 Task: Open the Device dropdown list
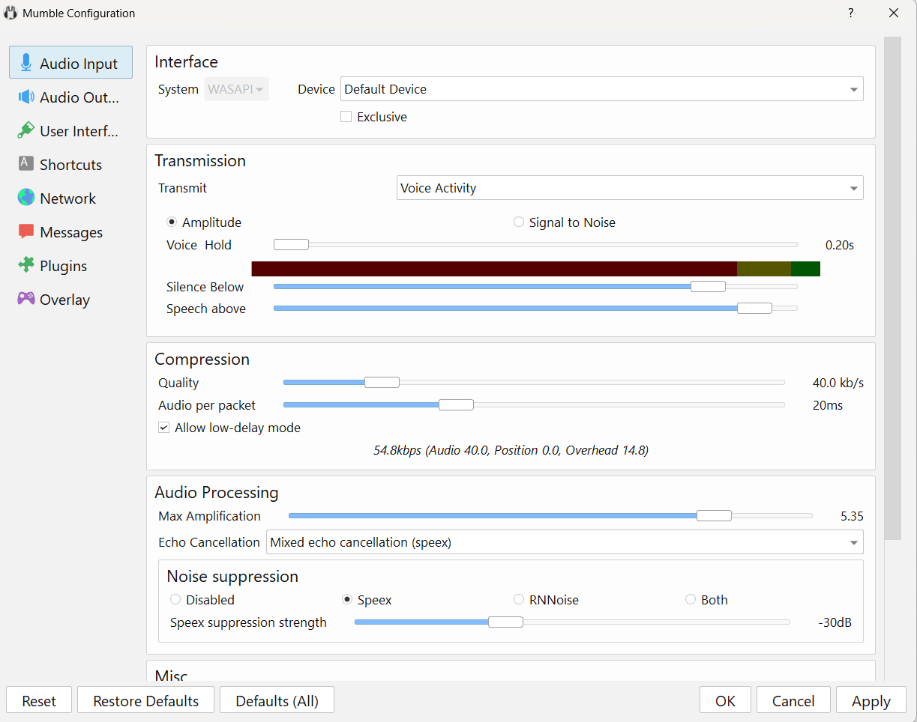pos(601,89)
